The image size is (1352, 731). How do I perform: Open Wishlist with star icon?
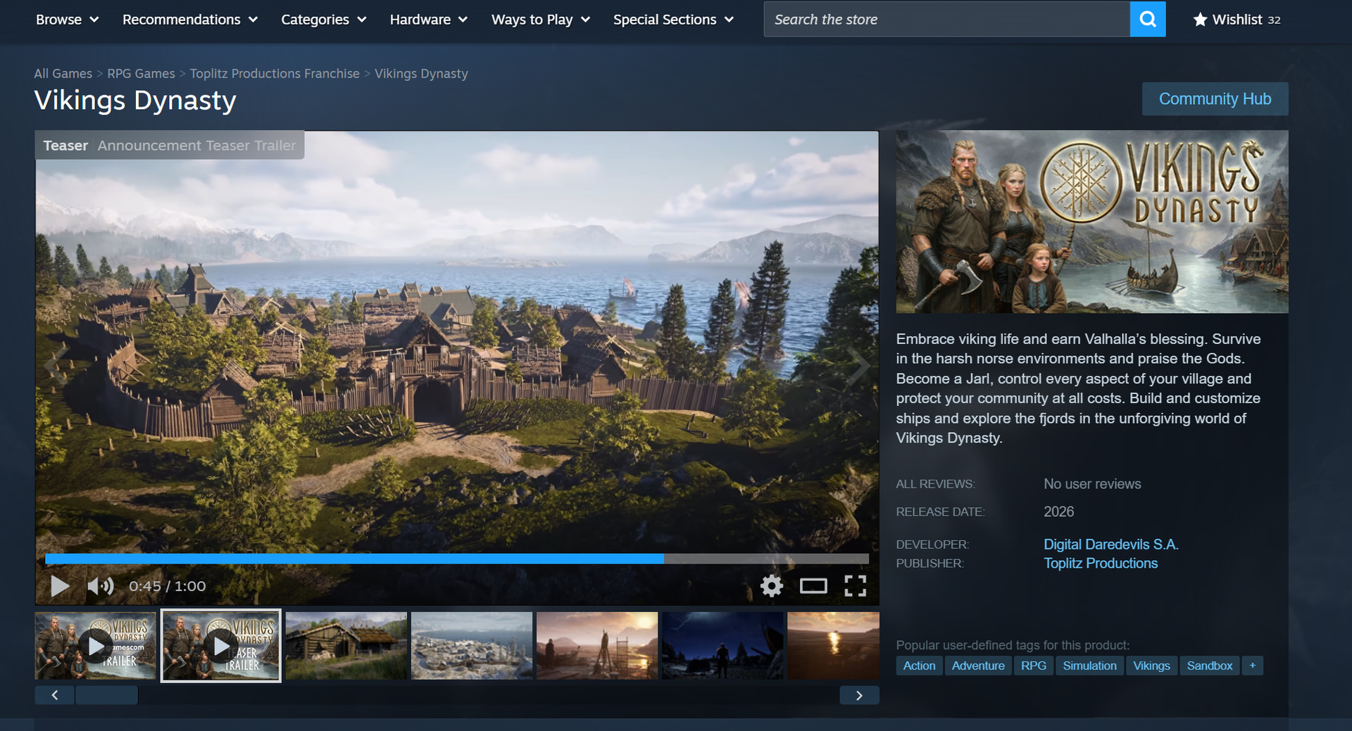1237,20
